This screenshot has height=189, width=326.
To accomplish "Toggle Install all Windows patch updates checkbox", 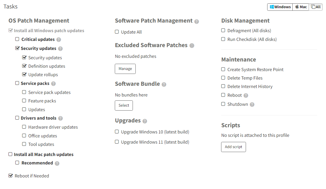I will pos(10,30).
